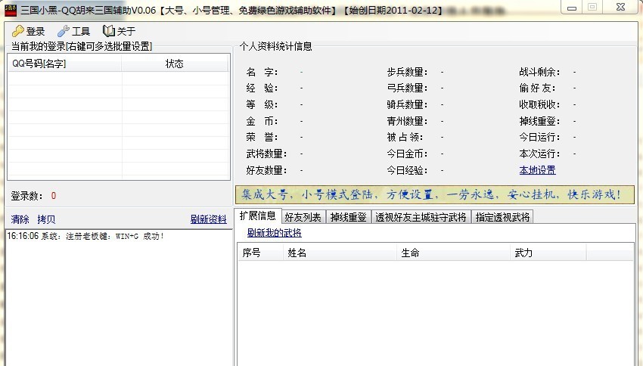Open the 指定透视武将 tab
Screen dimensions: 643x366
pyautogui.click(x=502, y=217)
